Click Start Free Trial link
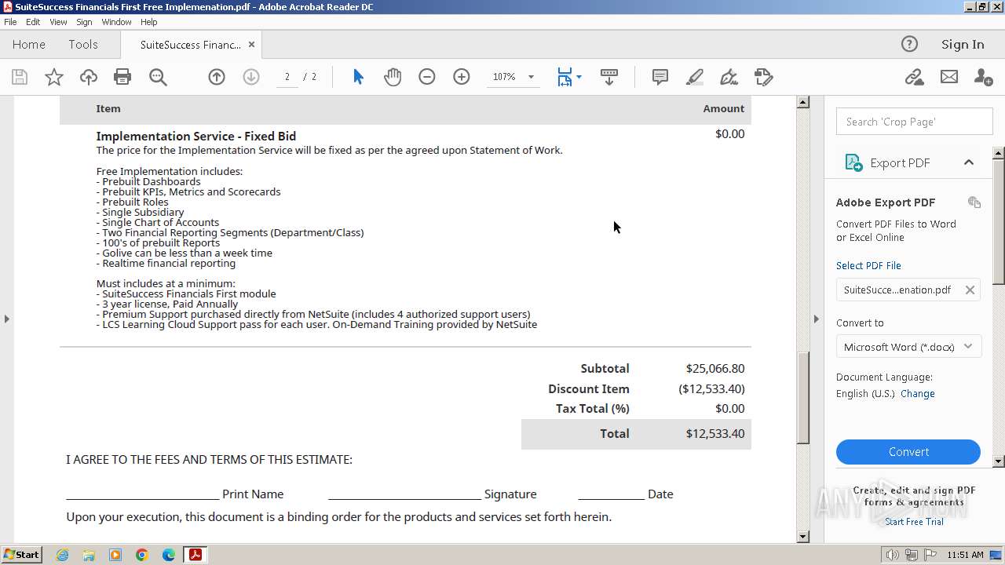Viewport: 1005px width, 565px height. tap(914, 522)
